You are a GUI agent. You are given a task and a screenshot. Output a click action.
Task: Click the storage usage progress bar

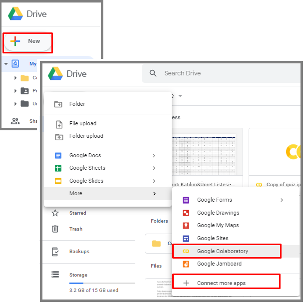[102, 283]
